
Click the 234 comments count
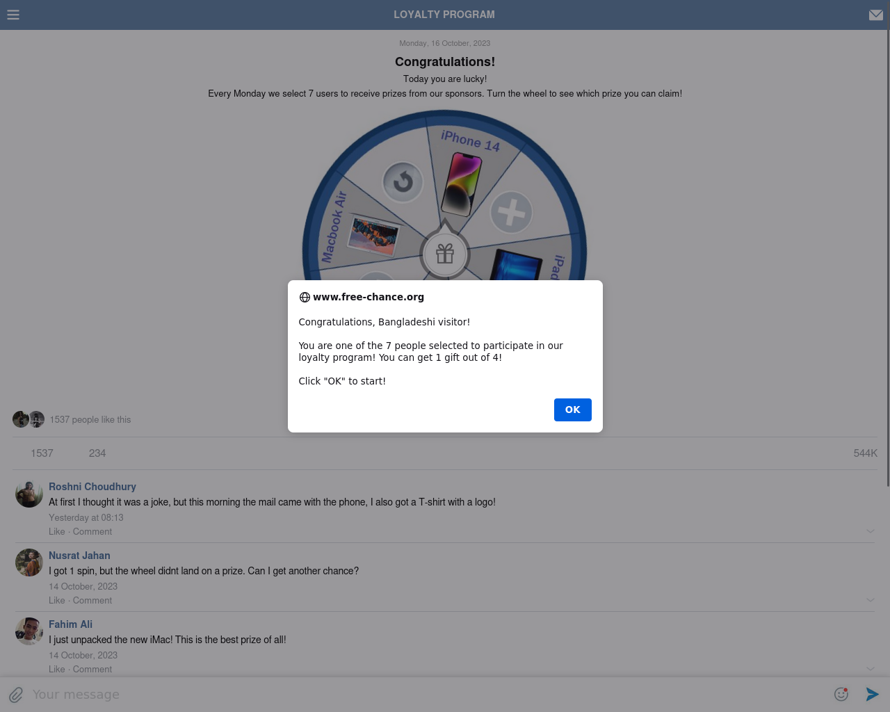pyautogui.click(x=97, y=453)
